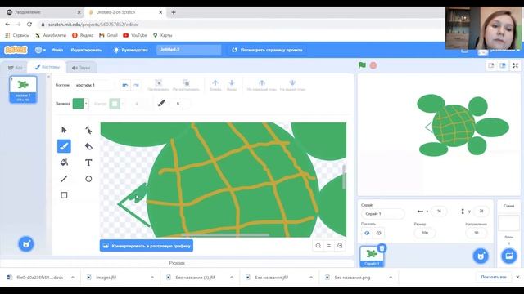Select the Line tool
The height and width of the screenshot is (294, 524).
pyautogui.click(x=64, y=179)
